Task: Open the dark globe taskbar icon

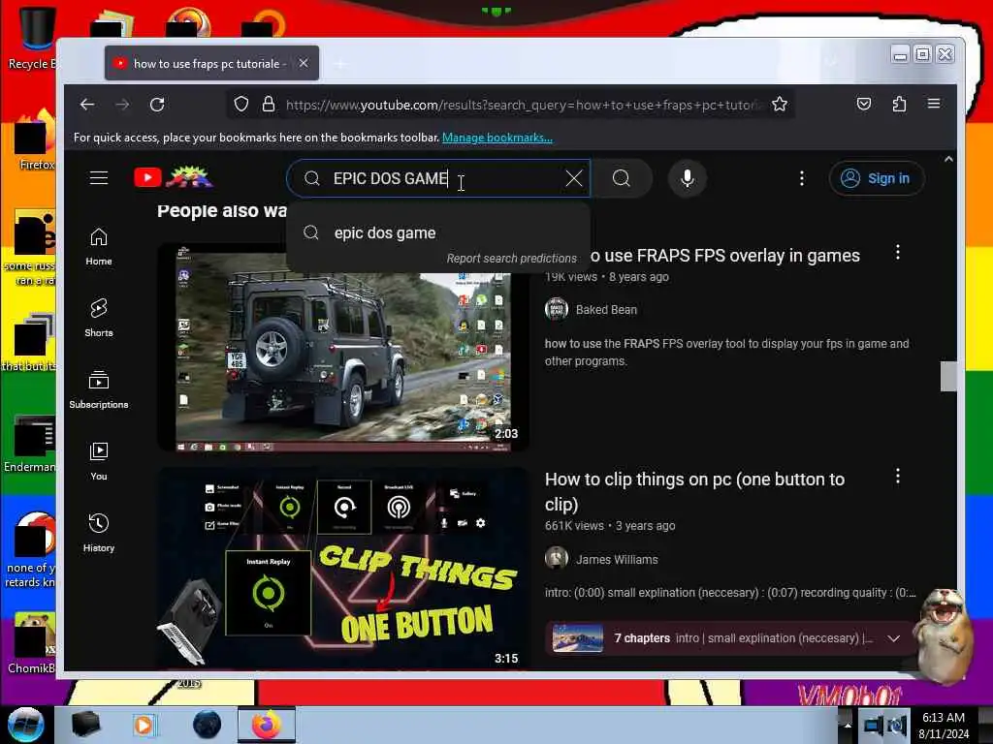Action: pos(208,725)
